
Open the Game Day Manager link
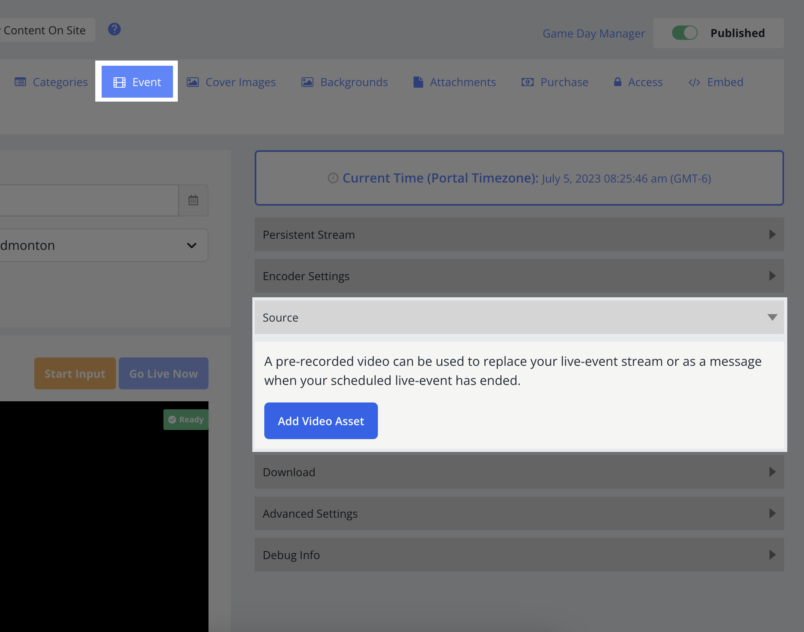pos(594,33)
